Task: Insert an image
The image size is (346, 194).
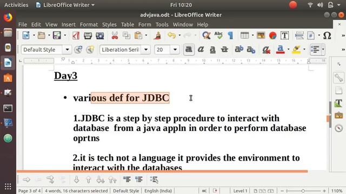Action: [x=261, y=35]
